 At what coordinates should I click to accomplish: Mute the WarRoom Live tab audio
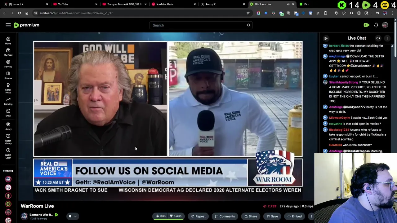click(x=288, y=4)
